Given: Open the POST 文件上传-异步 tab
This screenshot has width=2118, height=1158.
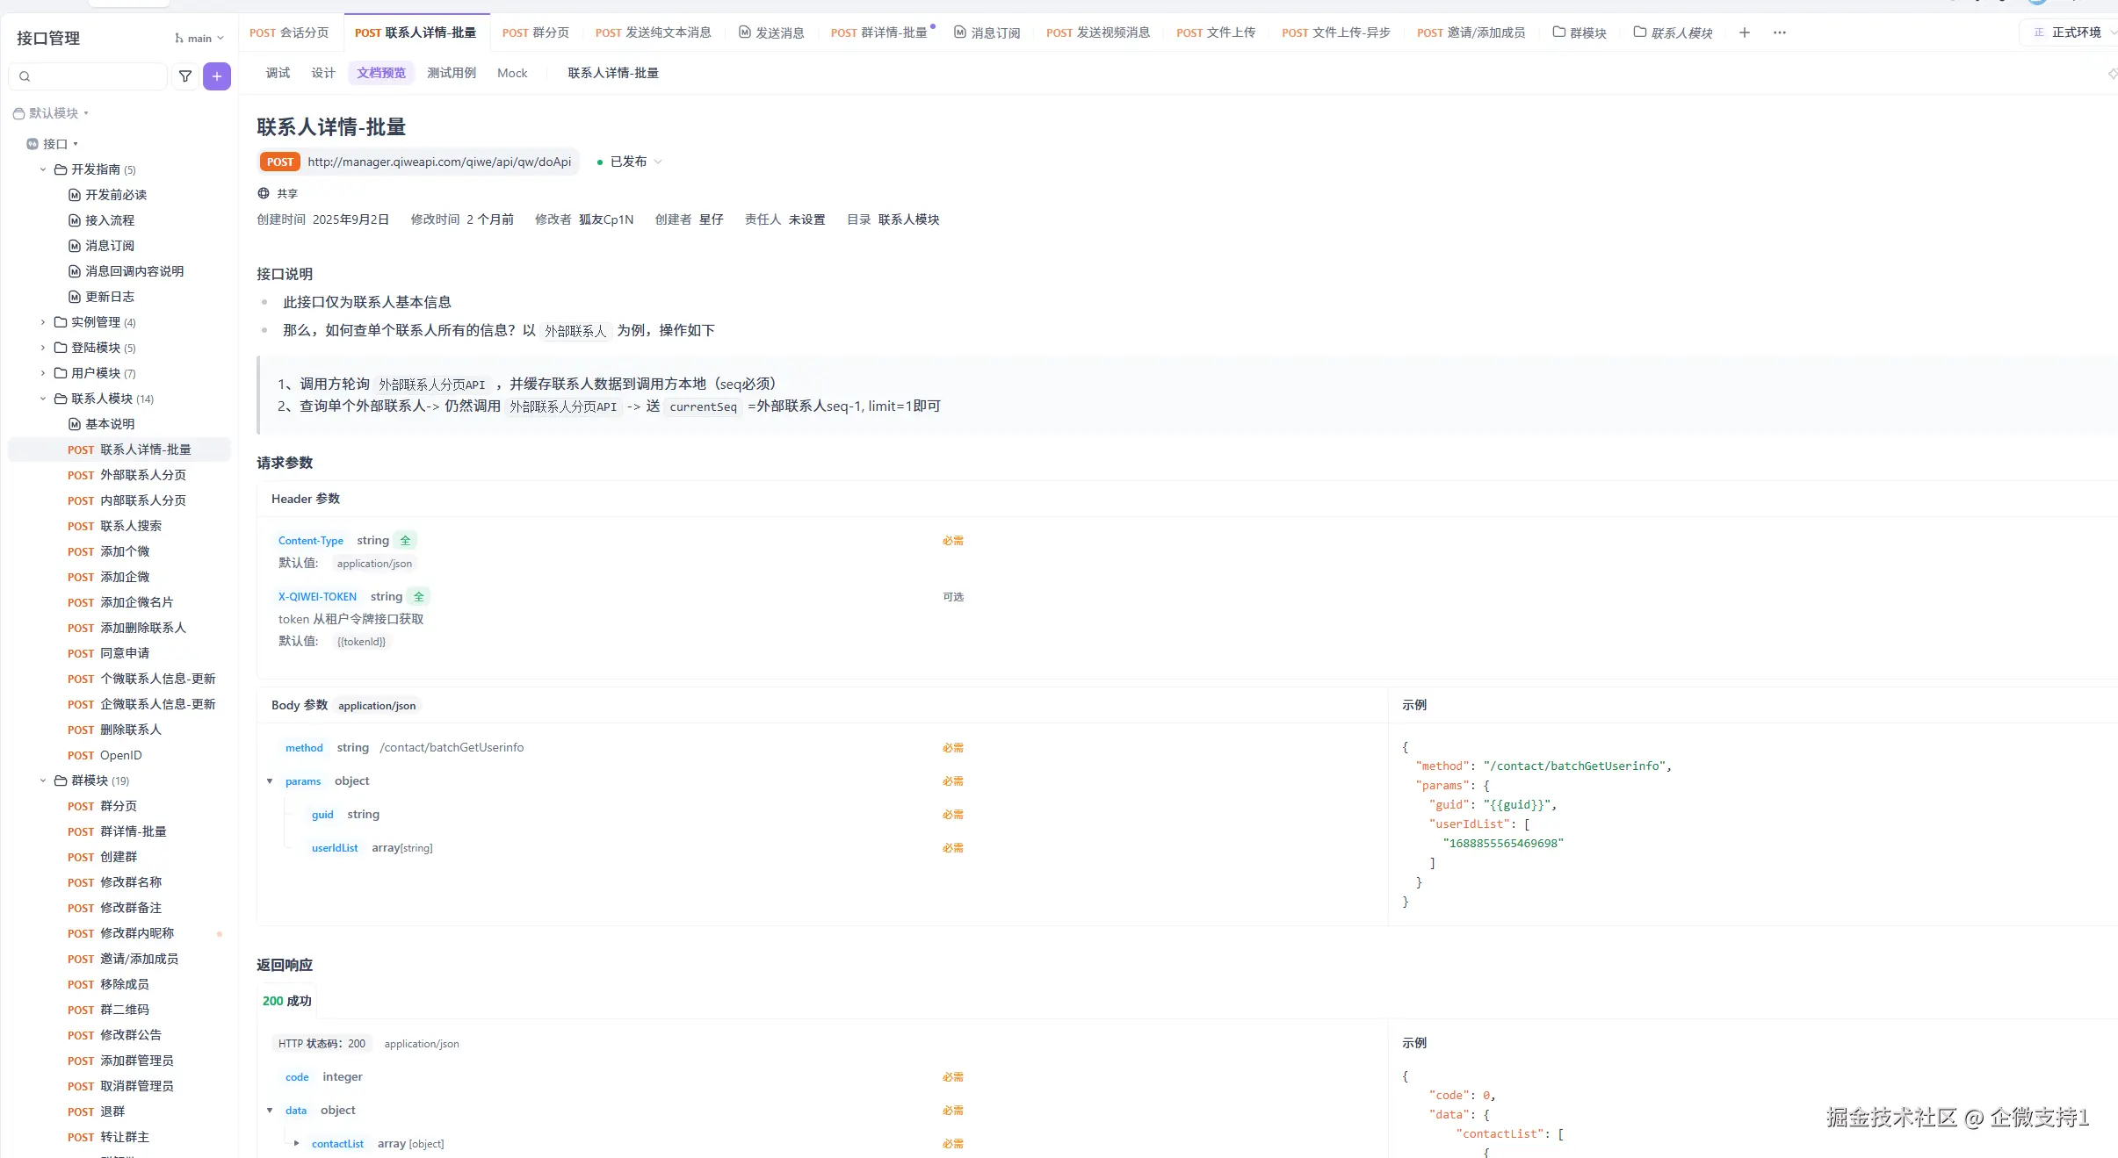Looking at the screenshot, I should click(x=1336, y=32).
